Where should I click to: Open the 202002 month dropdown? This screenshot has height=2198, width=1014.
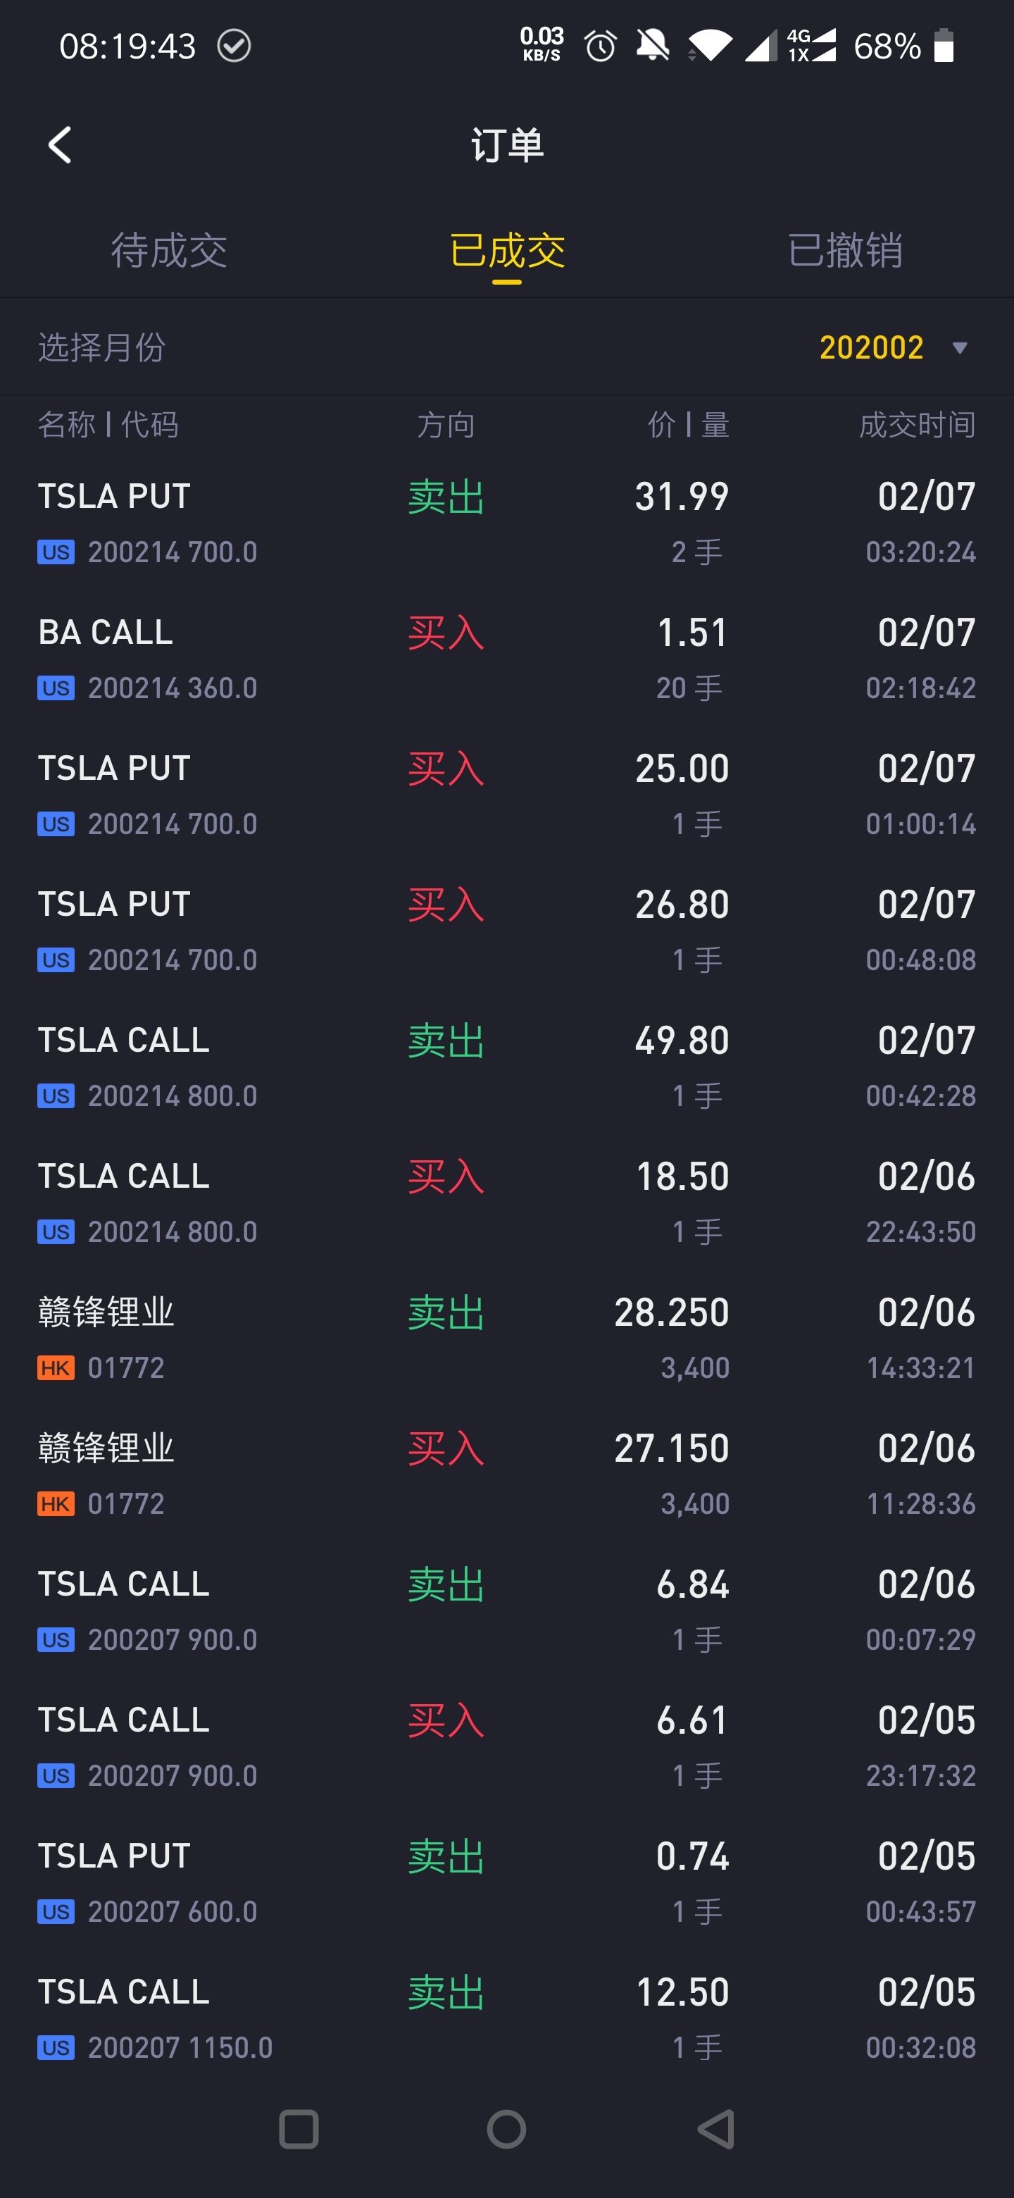tap(892, 347)
